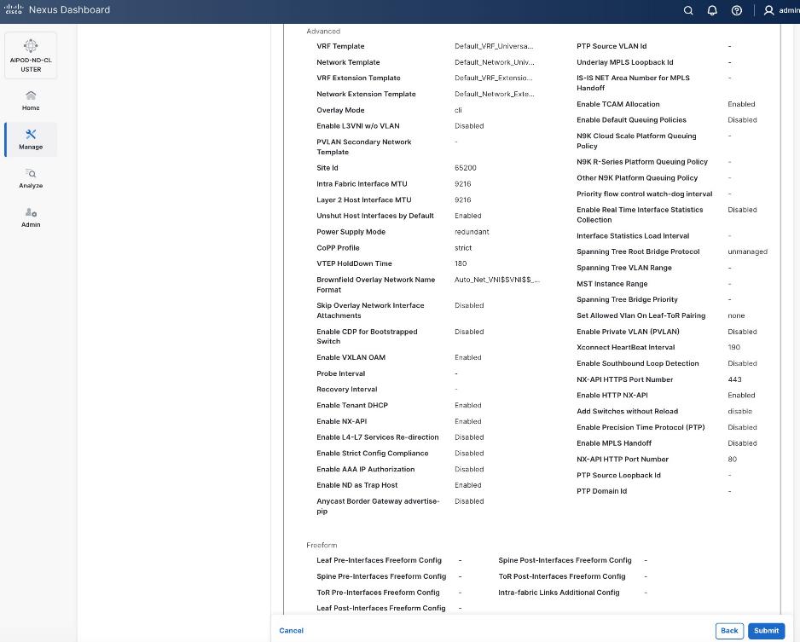Click the Site Id value 65200
The image size is (800, 642).
pyautogui.click(x=465, y=168)
